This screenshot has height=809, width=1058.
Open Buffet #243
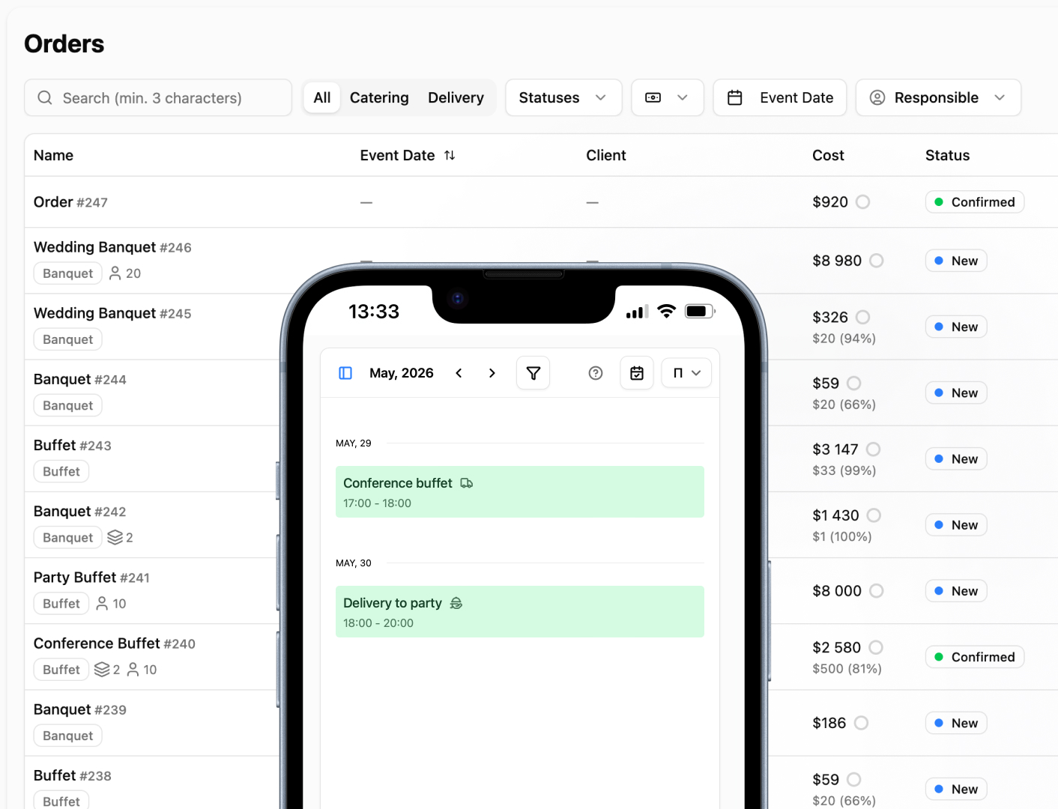point(73,446)
